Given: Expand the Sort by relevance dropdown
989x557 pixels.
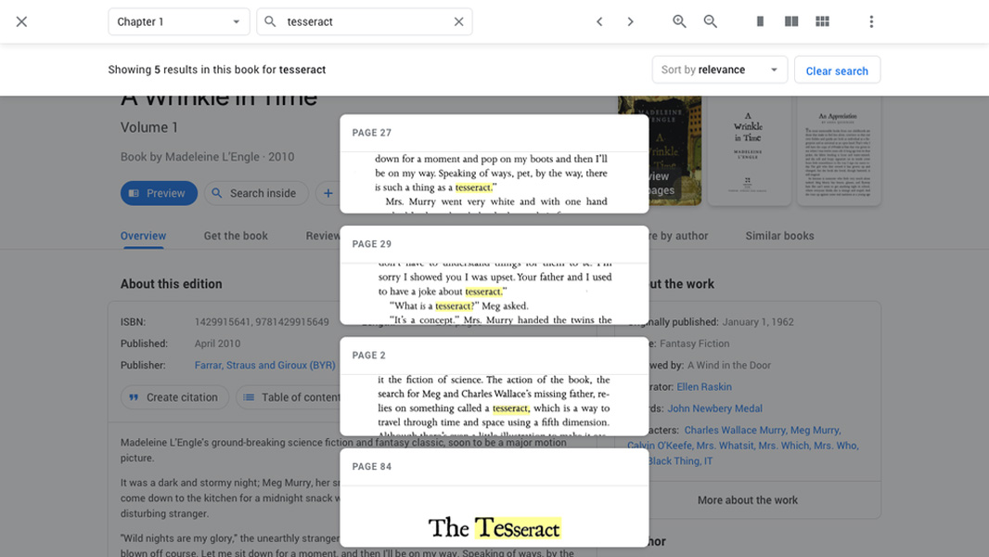Looking at the screenshot, I should click(719, 70).
